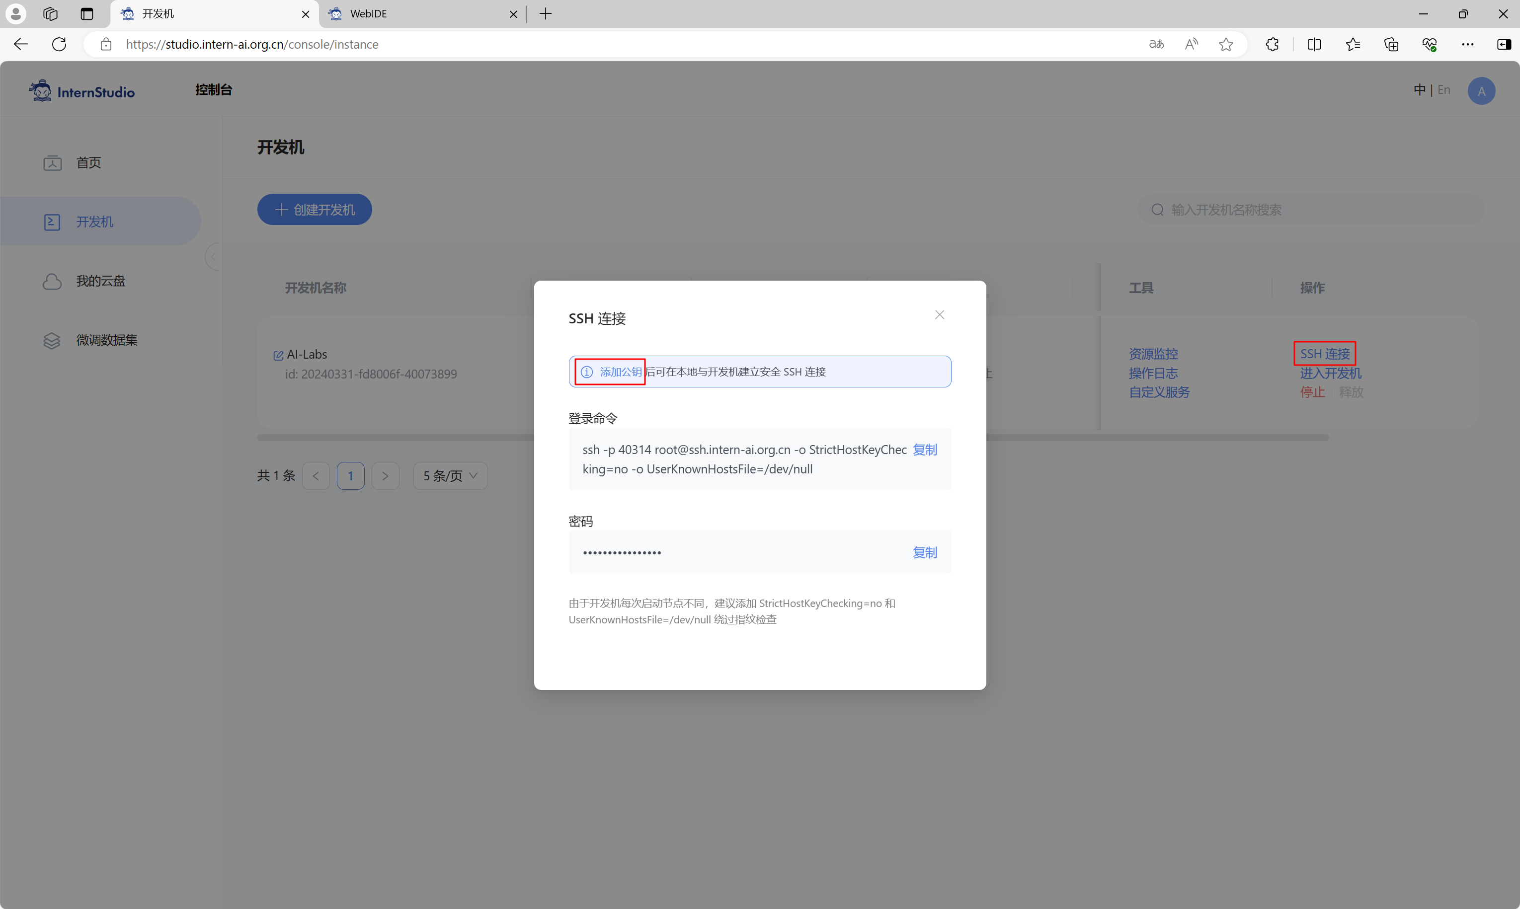The image size is (1520, 909).
Task: Click the read aloud icon
Action: (1192, 44)
